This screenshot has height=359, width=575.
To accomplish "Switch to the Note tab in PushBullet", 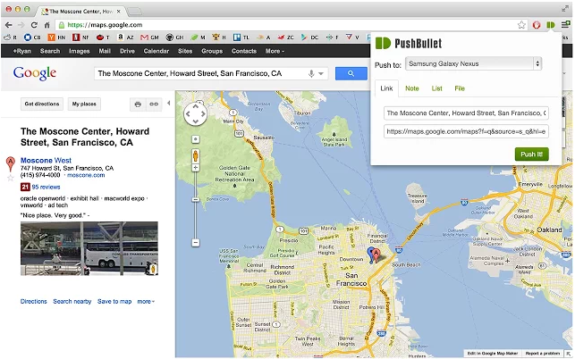I will coord(412,88).
